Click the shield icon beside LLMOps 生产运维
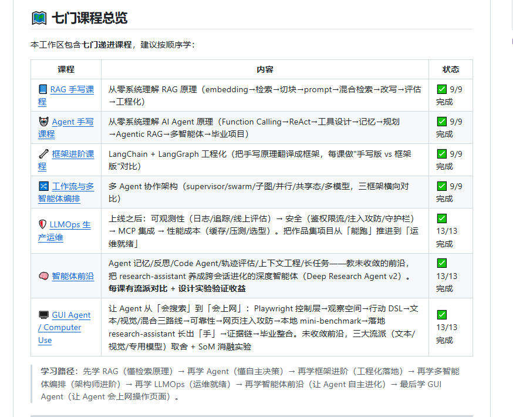513x417 pixels. 42,224
